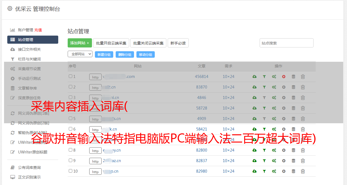Open the gears icon in row 8

click(x=274, y=150)
